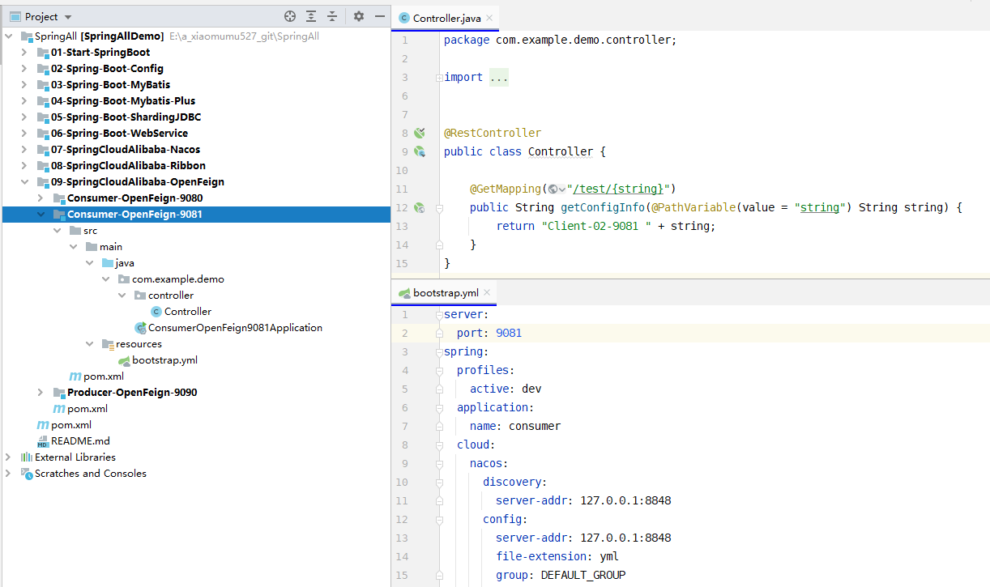Click the Select Opened File locate icon
Screen dimensions: 990x587
(x=290, y=16)
